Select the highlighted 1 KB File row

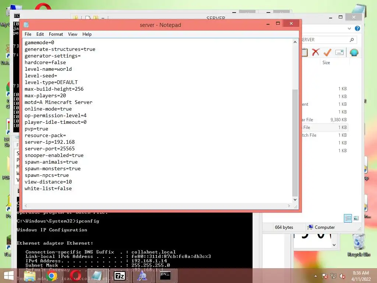[325, 127]
